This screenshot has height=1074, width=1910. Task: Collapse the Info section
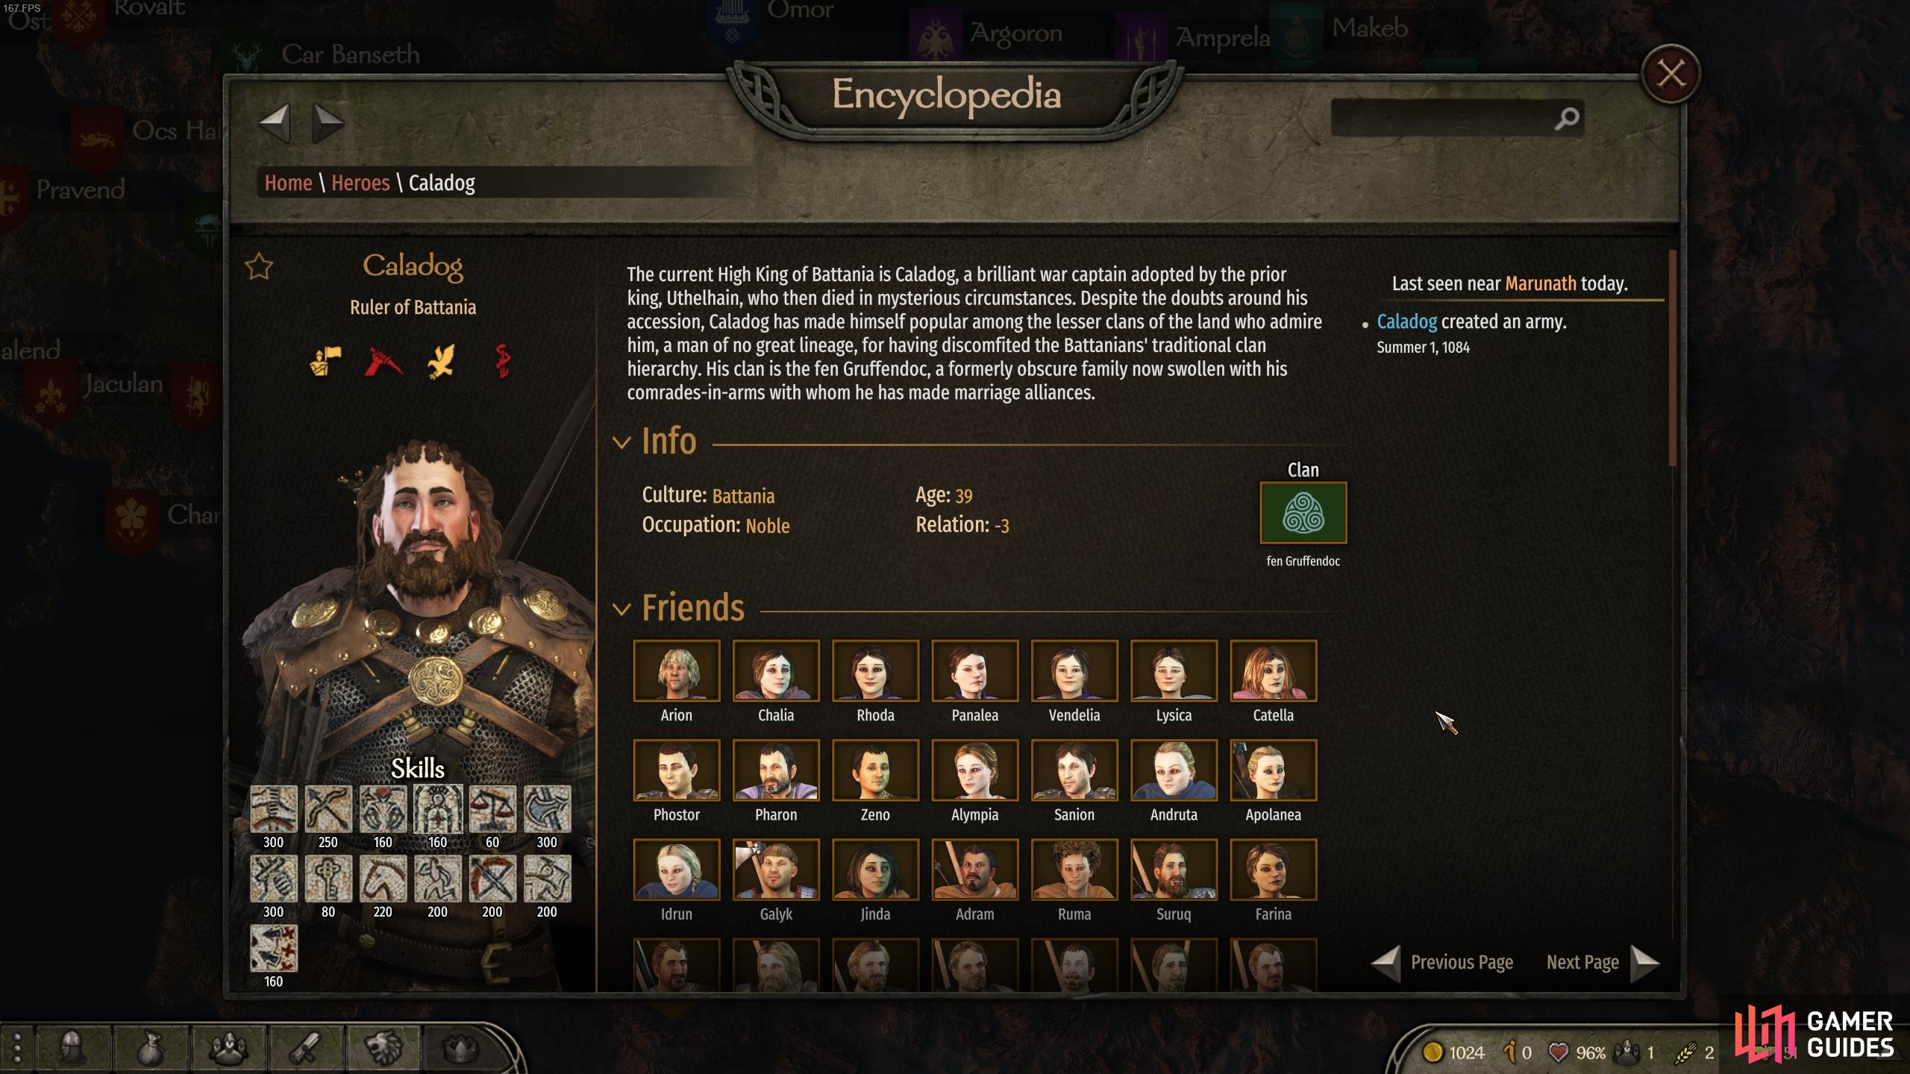click(x=621, y=442)
